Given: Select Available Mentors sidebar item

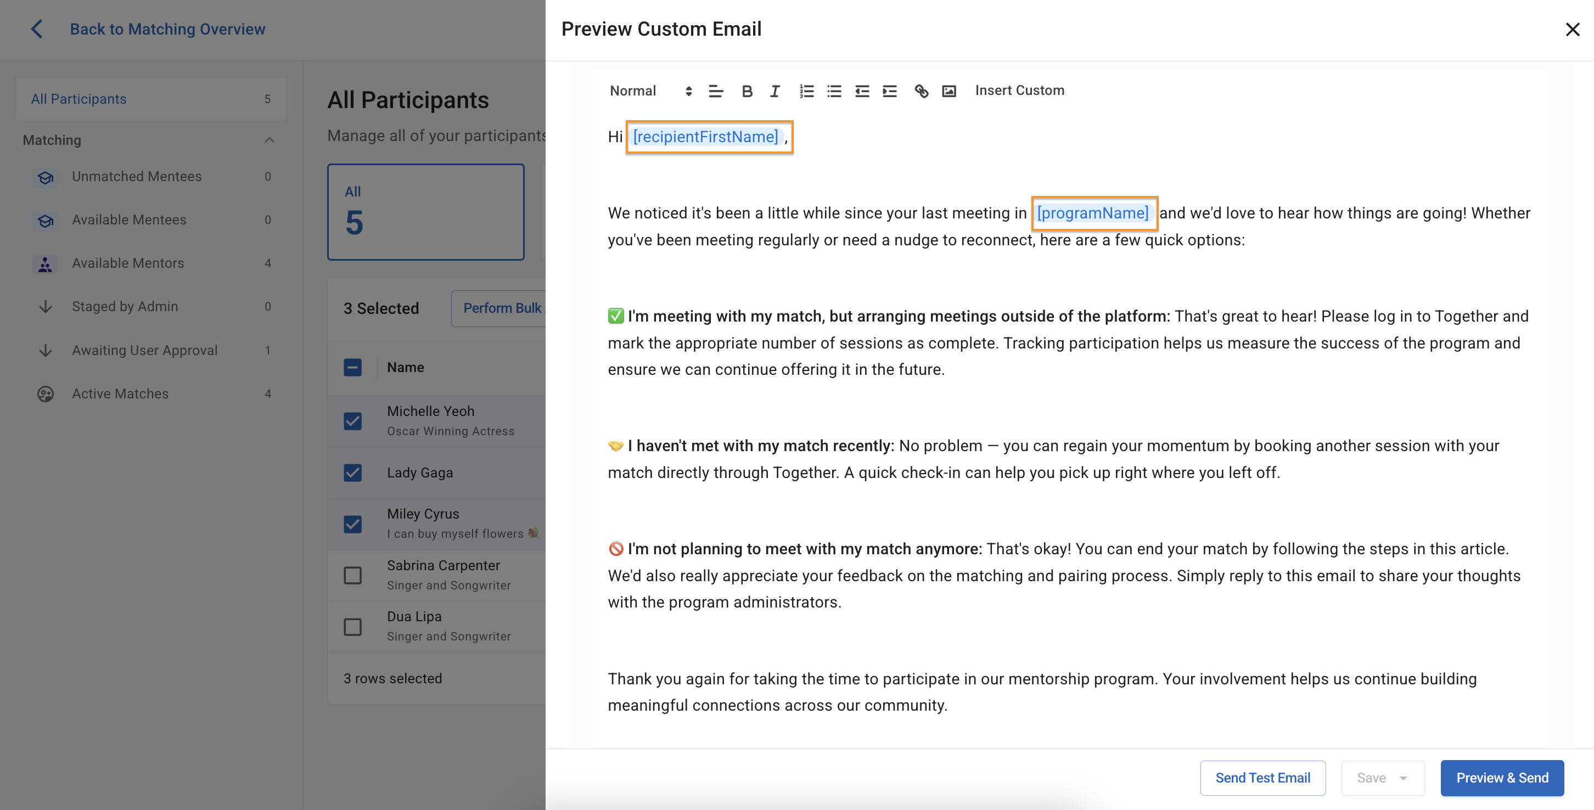Looking at the screenshot, I should pyautogui.click(x=127, y=263).
